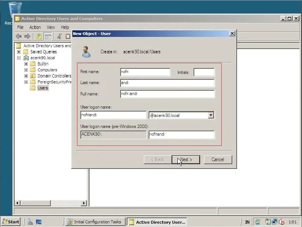This screenshot has height=227, width=302.
Task: Click the IN language bar indicator
Action: click(x=247, y=222)
